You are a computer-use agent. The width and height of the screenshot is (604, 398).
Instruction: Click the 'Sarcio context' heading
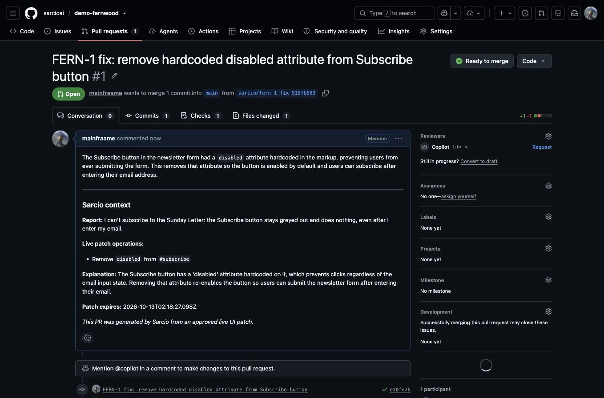(x=106, y=205)
